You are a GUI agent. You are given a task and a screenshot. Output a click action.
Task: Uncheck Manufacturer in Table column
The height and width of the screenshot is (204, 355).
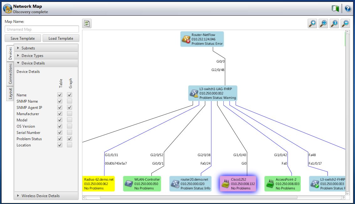60,114
